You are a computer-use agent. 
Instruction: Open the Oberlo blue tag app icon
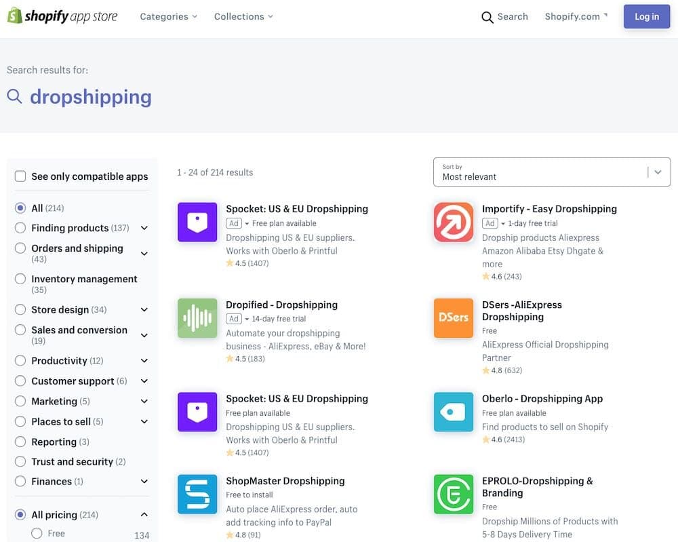[453, 412]
